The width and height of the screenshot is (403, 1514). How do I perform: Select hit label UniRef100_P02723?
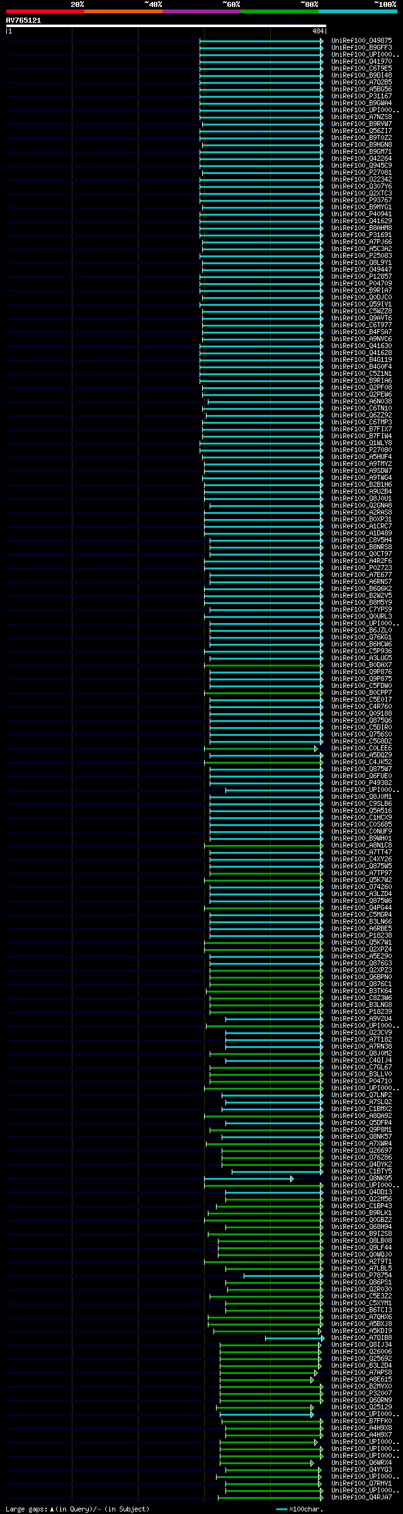click(361, 568)
